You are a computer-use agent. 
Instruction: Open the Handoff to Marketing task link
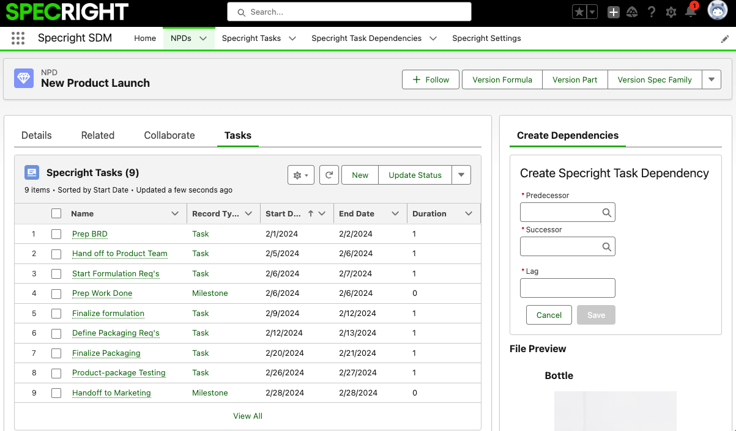(x=111, y=392)
